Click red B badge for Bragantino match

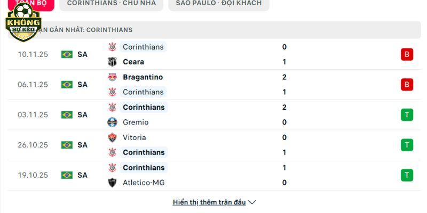[407, 85]
